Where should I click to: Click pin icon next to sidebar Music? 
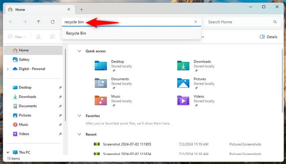coord(60,125)
